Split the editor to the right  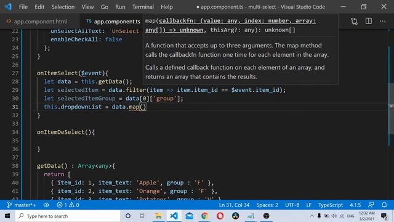pyautogui.click(x=368, y=21)
